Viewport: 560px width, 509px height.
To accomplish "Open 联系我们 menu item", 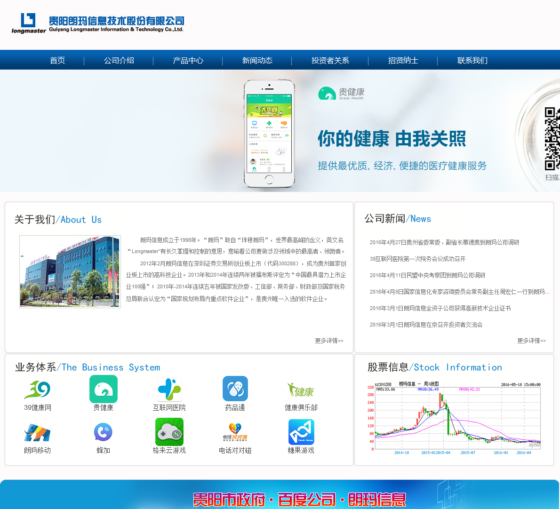I will coord(472,60).
